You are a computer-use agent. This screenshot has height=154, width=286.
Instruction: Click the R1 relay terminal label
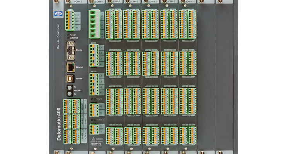click(101, 106)
